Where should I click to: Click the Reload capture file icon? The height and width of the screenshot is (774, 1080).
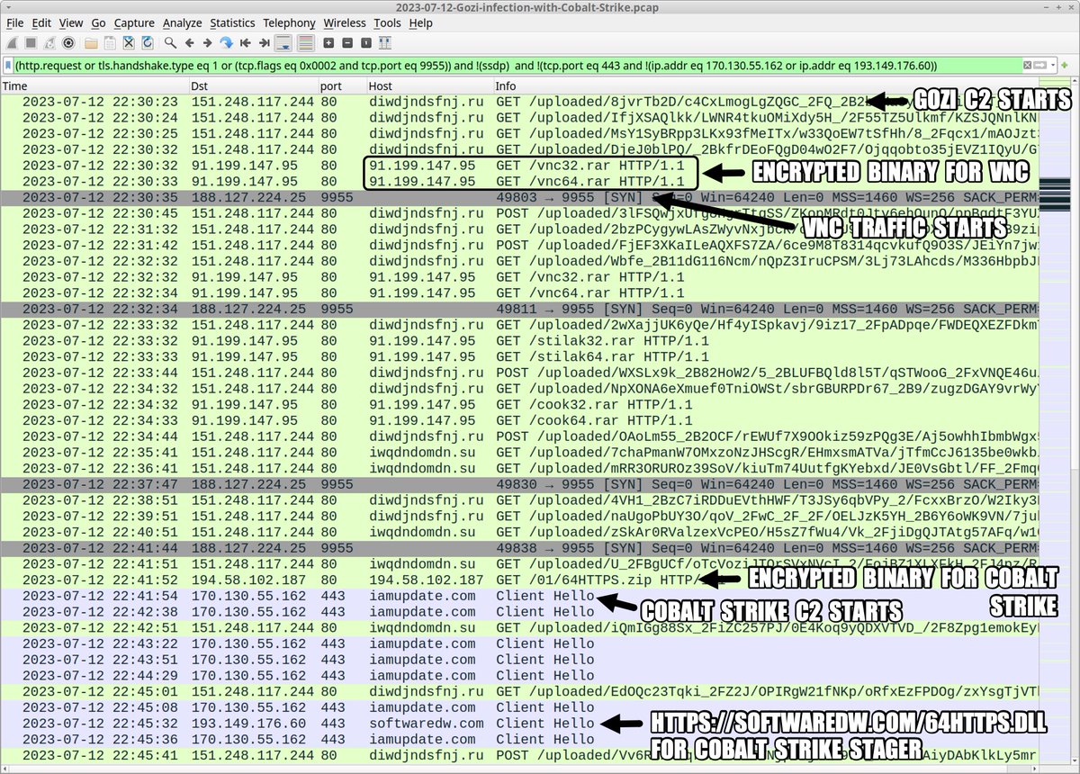148,42
